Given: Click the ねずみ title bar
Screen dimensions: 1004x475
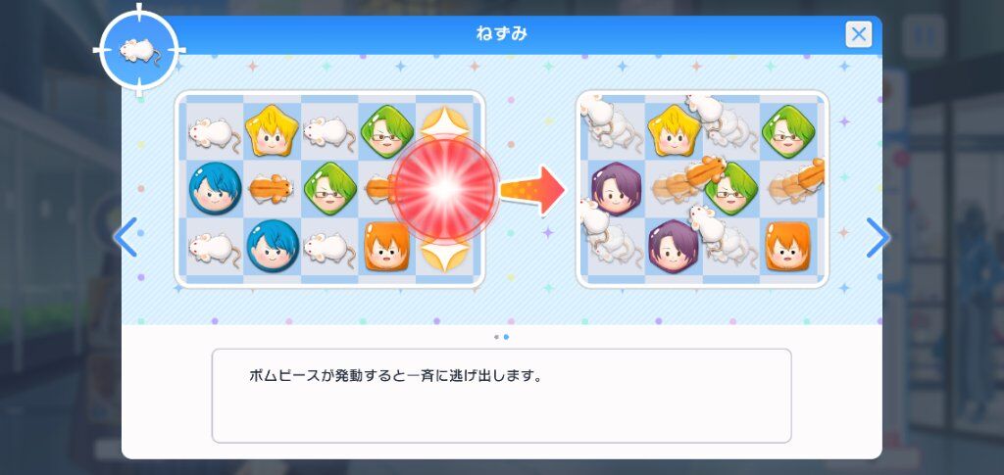Looking at the screenshot, I should [501, 34].
